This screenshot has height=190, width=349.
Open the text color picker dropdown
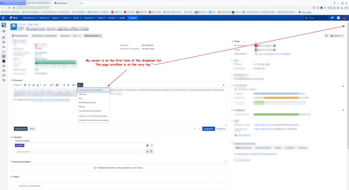click(x=39, y=85)
